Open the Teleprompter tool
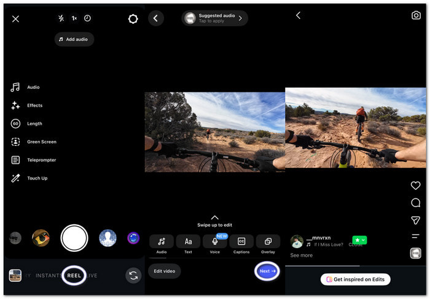The image size is (430, 299). click(15, 160)
